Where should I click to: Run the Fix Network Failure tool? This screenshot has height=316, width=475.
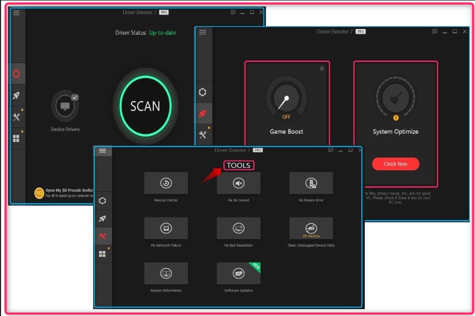coord(166,228)
